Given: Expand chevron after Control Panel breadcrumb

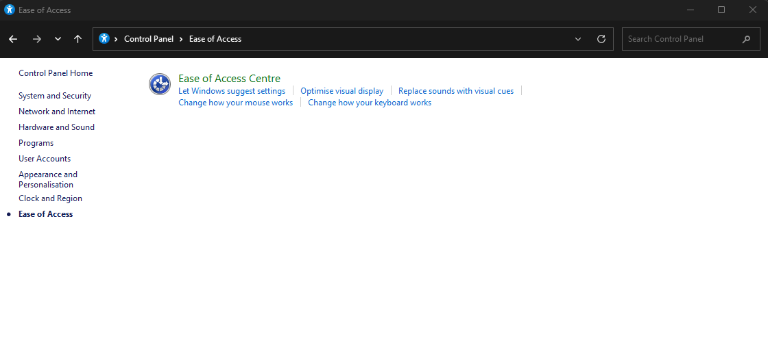Looking at the screenshot, I should tap(181, 39).
